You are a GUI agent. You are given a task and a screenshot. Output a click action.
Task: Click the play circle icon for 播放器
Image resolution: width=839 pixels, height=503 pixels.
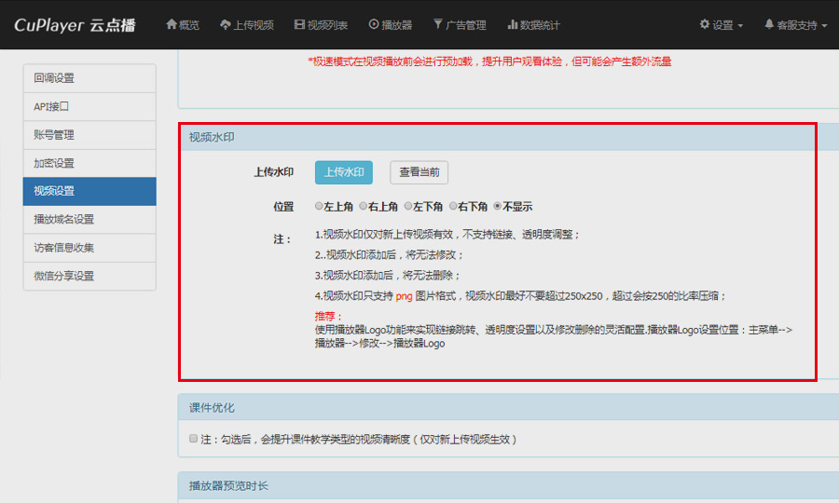pos(374,25)
